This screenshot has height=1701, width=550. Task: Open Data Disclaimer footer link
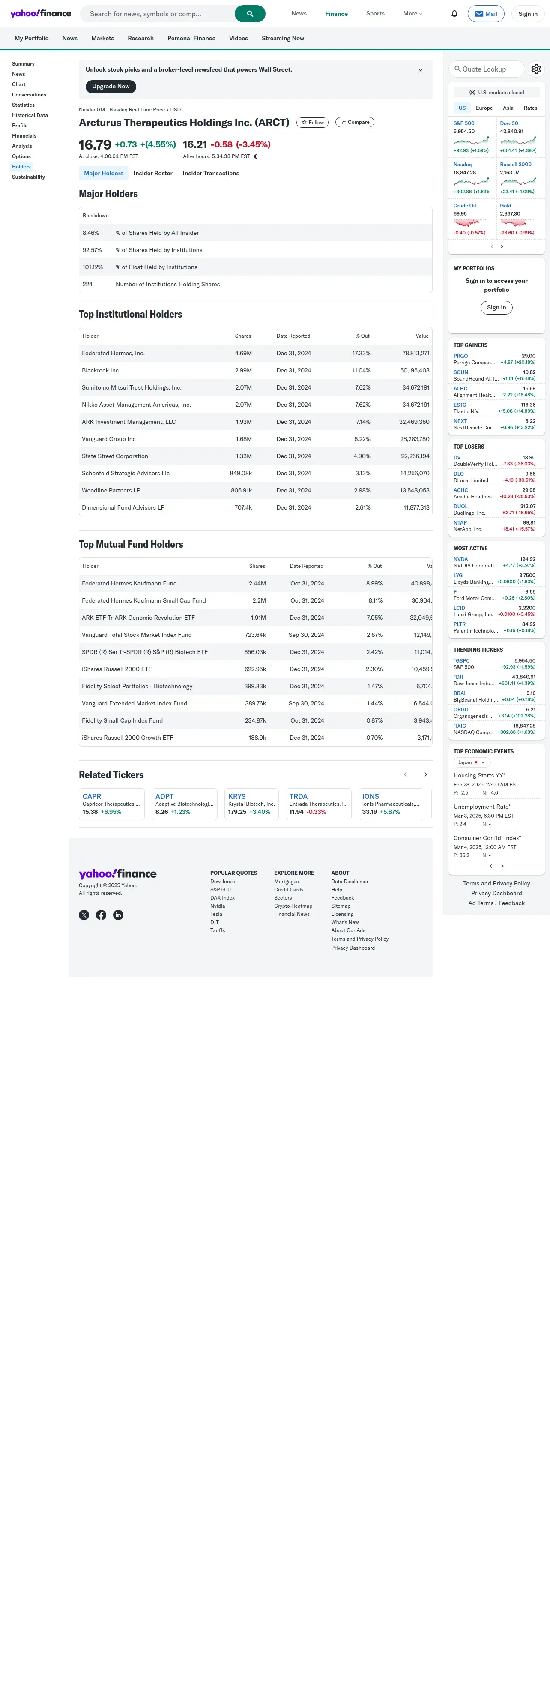(350, 882)
